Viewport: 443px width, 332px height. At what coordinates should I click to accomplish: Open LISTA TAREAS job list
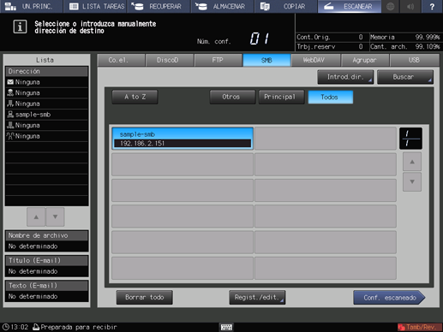95,6
